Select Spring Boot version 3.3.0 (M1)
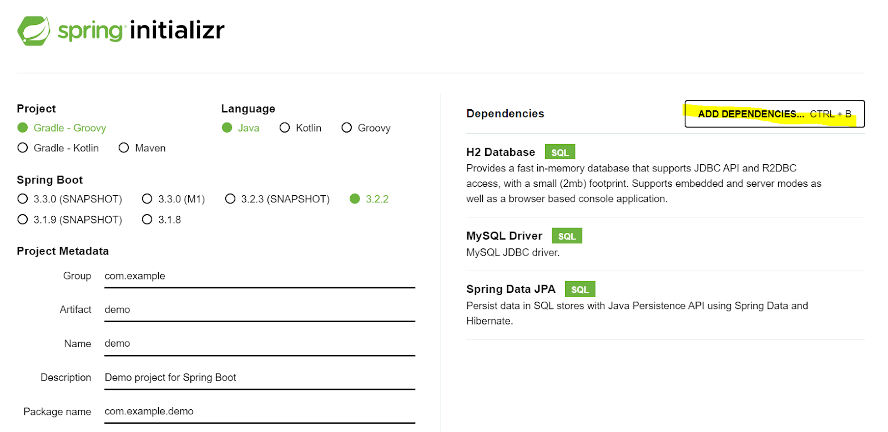Viewport: 888px width, 432px height. 147,199
